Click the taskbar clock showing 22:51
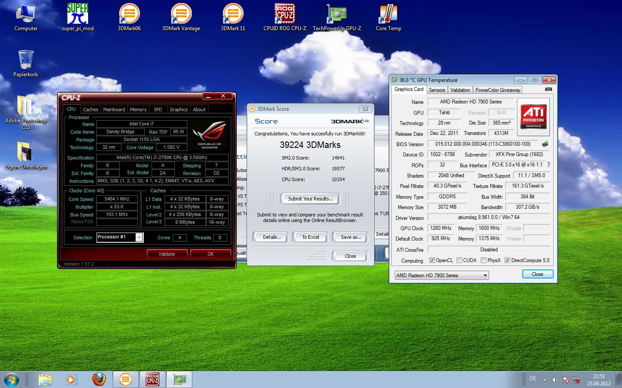 (x=599, y=379)
